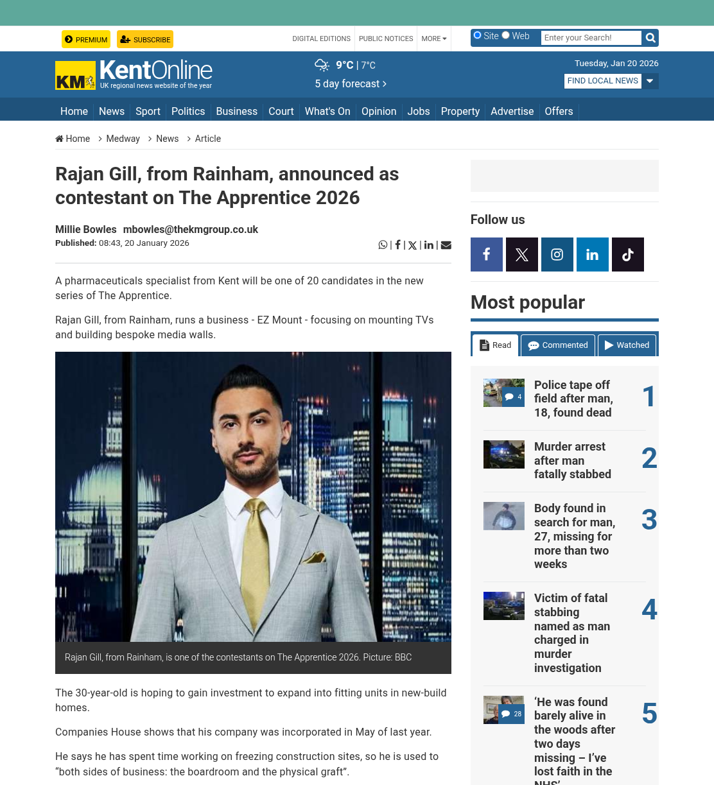Open the Find Local News field
Screen dimensions: 714x785
click(603, 81)
